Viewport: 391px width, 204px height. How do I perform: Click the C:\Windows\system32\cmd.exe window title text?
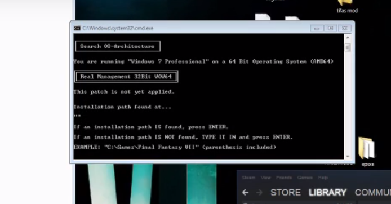click(x=118, y=28)
